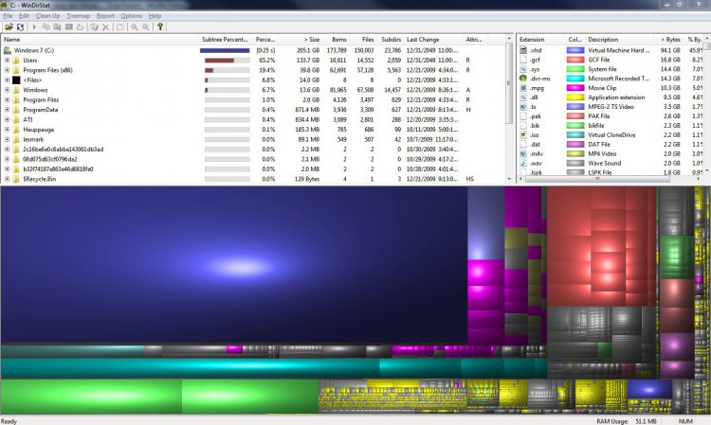The height and width of the screenshot is (425, 711).
Task: Click the large blue treemap block
Action: tap(234, 265)
